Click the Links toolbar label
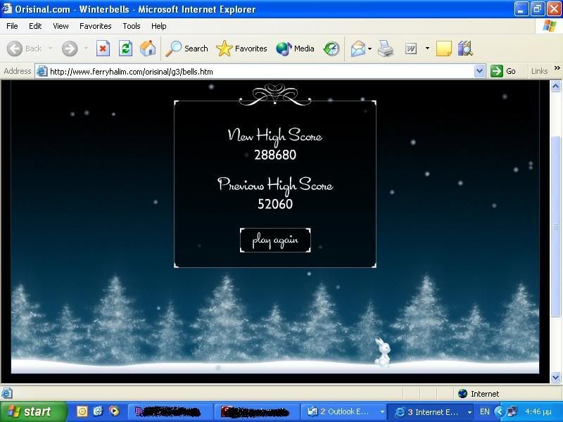Image resolution: width=563 pixels, height=422 pixels. point(539,71)
